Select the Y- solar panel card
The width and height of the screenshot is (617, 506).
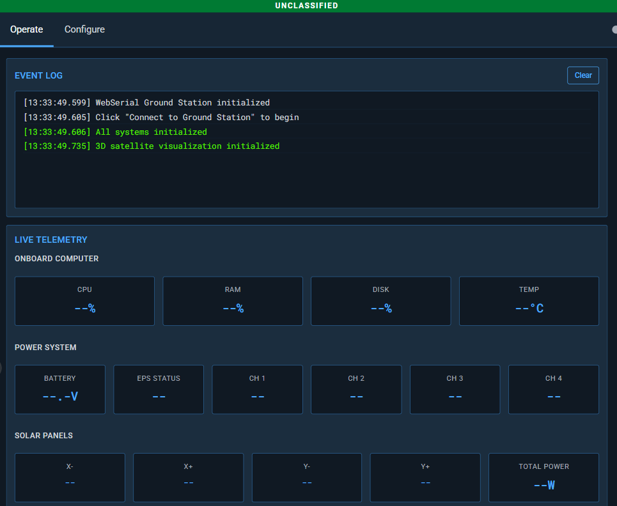coord(307,478)
